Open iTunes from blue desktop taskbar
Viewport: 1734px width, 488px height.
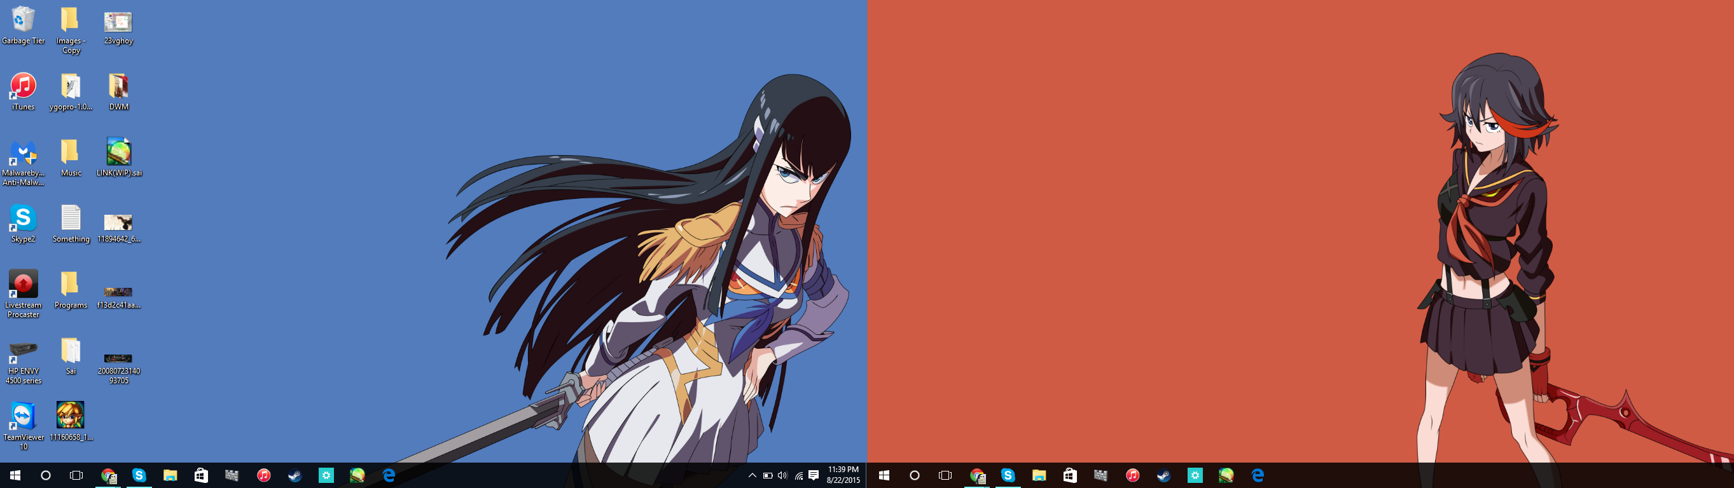[x=264, y=475]
